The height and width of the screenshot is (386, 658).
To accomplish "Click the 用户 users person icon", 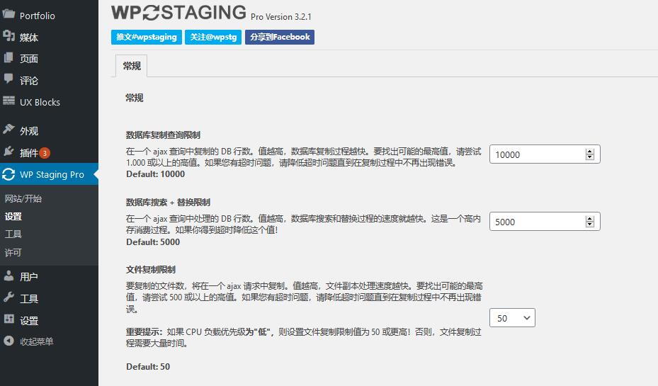I will click(x=8, y=276).
